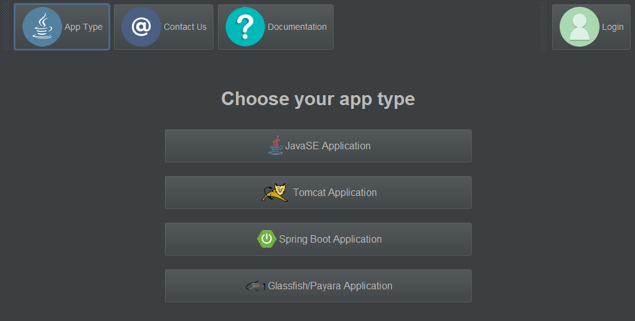635x321 pixels.
Task: Click the toolbar grip handle beside Login
Action: point(544,27)
